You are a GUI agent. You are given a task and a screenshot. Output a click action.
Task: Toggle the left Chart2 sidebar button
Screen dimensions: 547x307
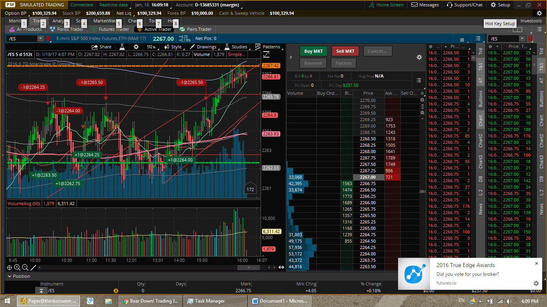(x=481, y=140)
